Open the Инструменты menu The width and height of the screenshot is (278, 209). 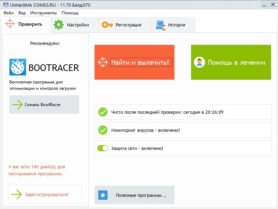tap(43, 13)
